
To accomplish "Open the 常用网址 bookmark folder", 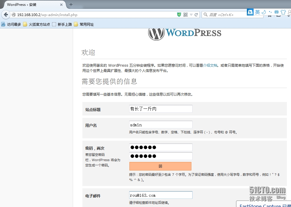I will 84,24.
